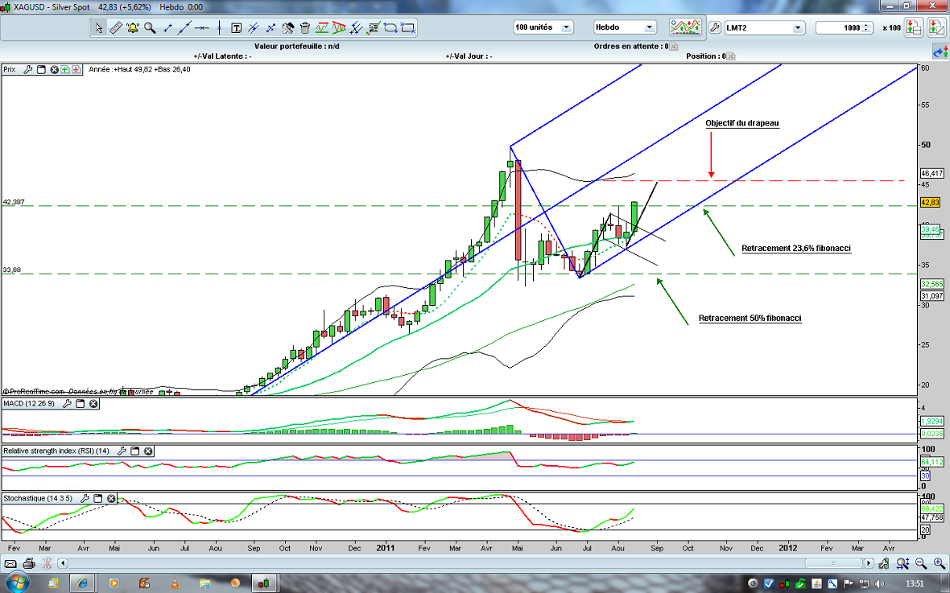Activate the magnifying glass zoom tool
The width and height of the screenshot is (950, 593).
coord(150,27)
